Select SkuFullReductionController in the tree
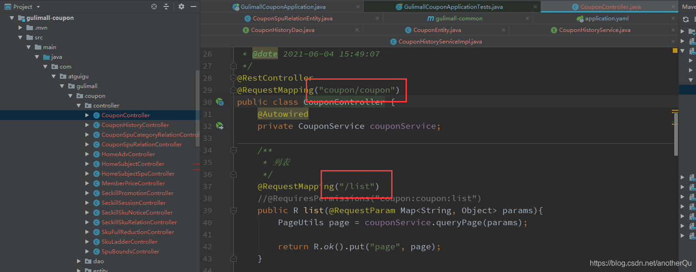Screen dimensions: 696x272 coord(138,232)
